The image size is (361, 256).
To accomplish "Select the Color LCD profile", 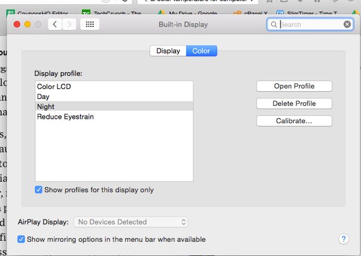I will (114, 87).
